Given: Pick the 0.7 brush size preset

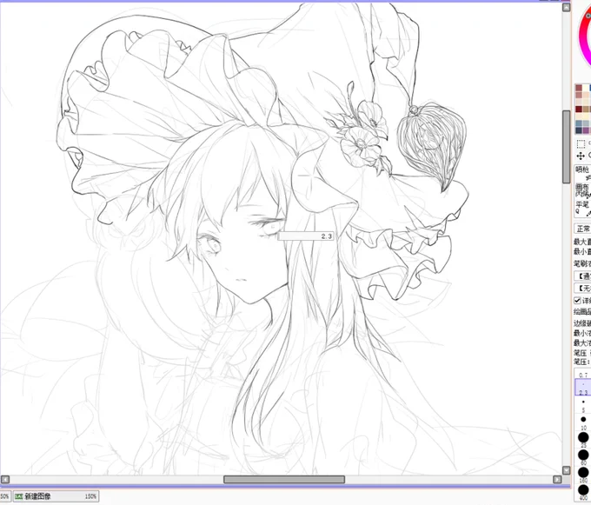Looking at the screenshot, I should pyautogui.click(x=583, y=374).
